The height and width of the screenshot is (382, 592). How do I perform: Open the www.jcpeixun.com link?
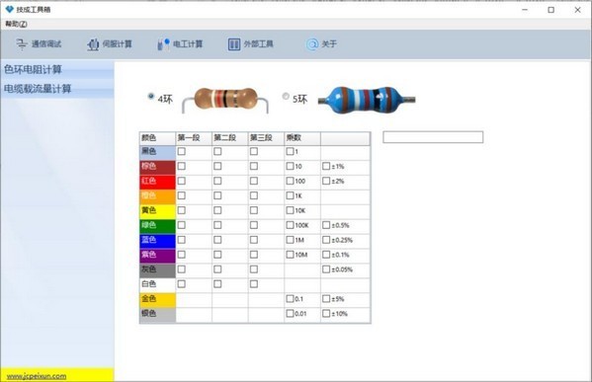[x=37, y=376]
